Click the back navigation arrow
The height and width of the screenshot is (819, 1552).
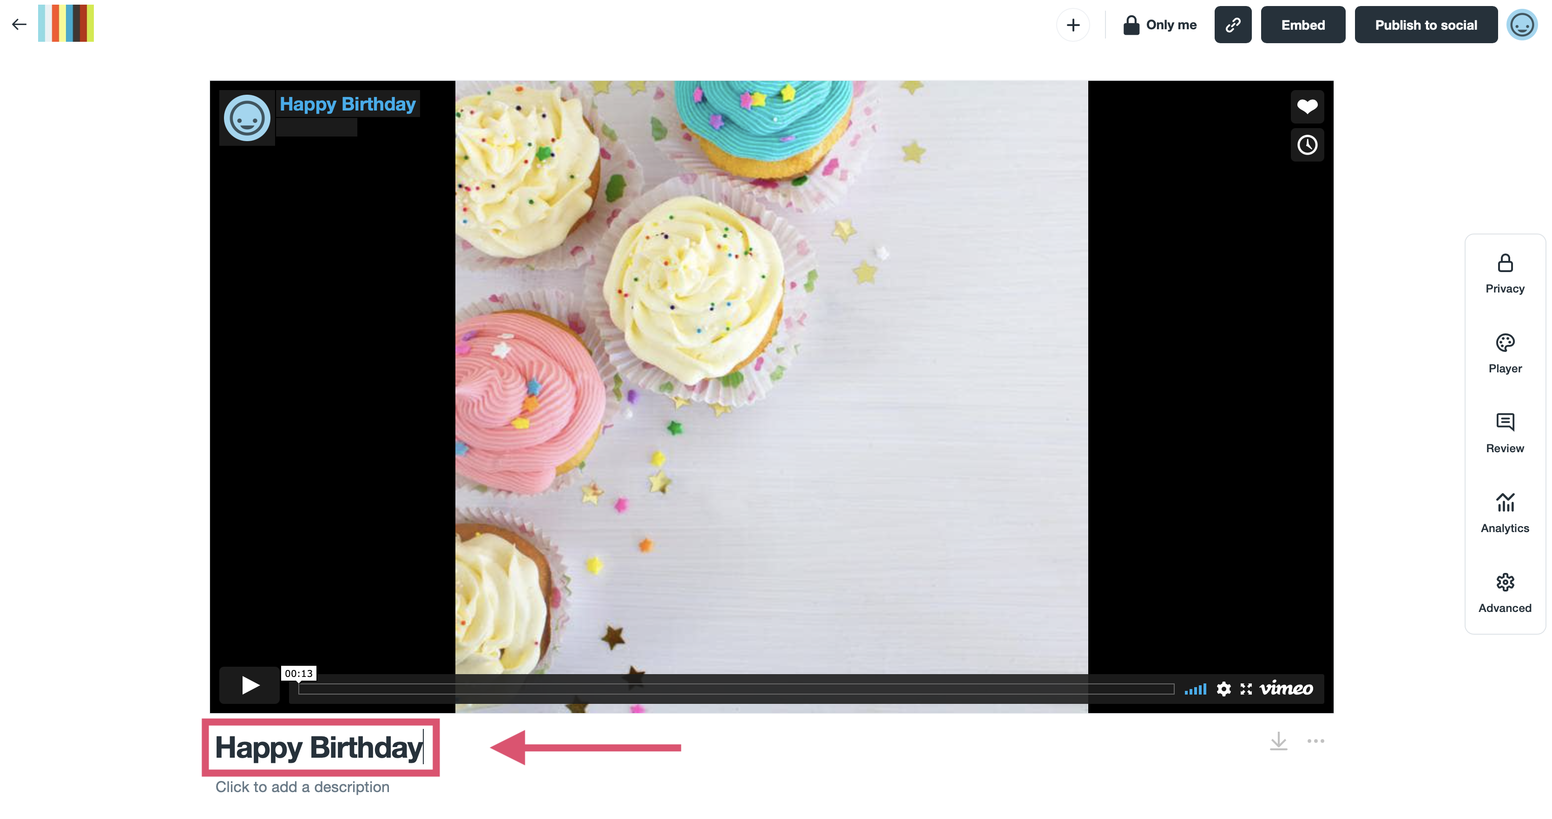[19, 24]
